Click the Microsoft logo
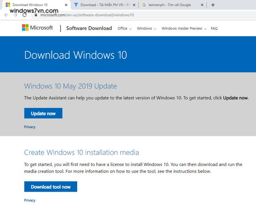 pyautogui.click(x=37, y=28)
